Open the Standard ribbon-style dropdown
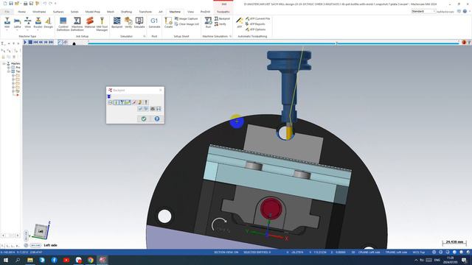This screenshot has width=472, height=265. (x=424, y=12)
